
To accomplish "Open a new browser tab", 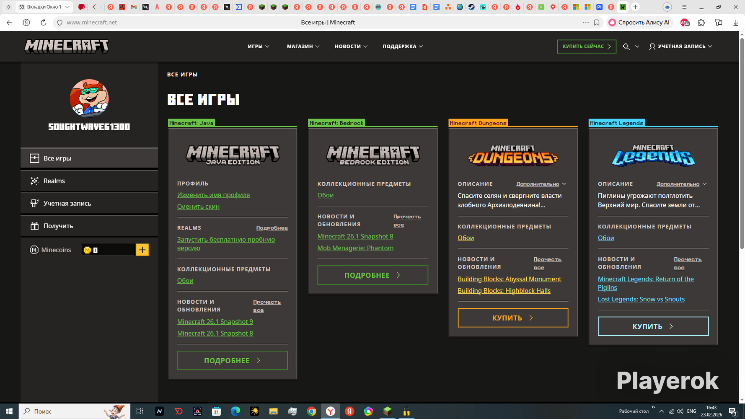I will pyautogui.click(x=635, y=7).
